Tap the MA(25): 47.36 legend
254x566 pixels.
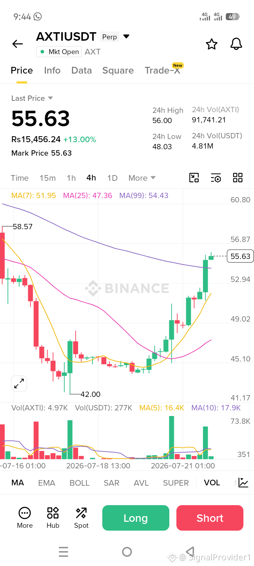click(x=87, y=195)
